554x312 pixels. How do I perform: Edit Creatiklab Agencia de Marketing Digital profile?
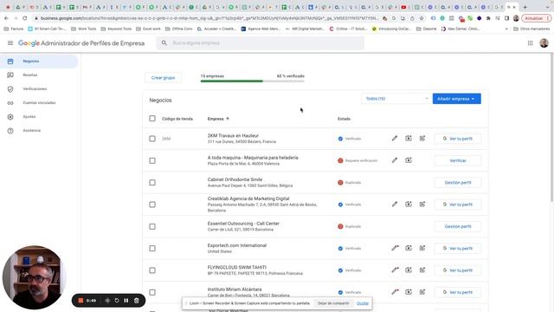click(x=395, y=205)
